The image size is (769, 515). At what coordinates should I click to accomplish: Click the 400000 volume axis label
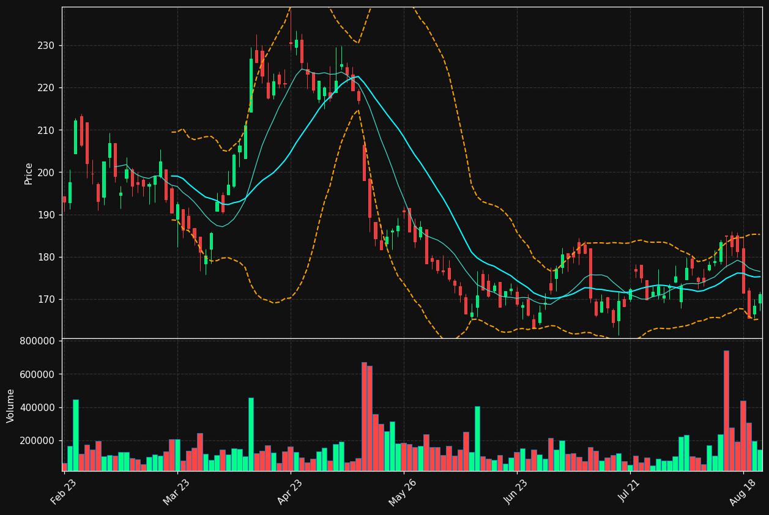point(37,408)
